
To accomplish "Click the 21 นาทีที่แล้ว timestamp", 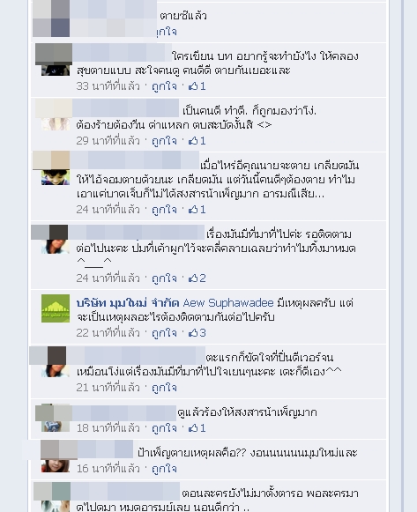I will (x=108, y=388).
